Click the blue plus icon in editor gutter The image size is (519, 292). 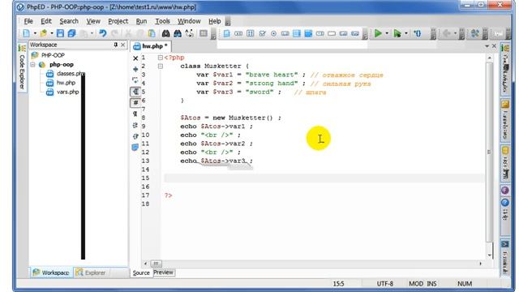pos(135,69)
